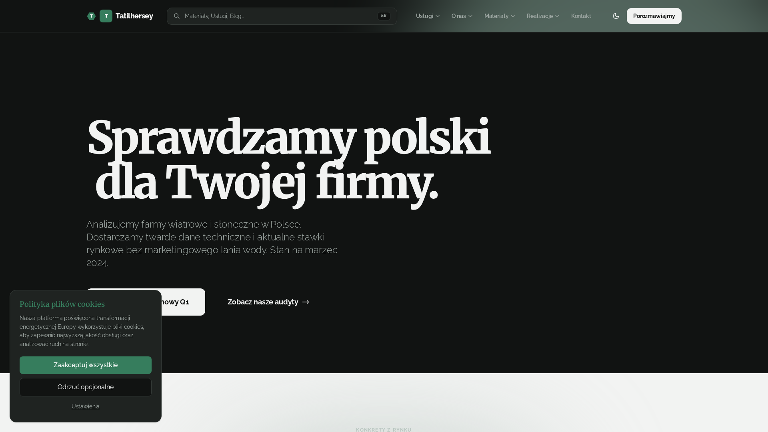Click the Porozmawiajmy button

[x=654, y=16]
